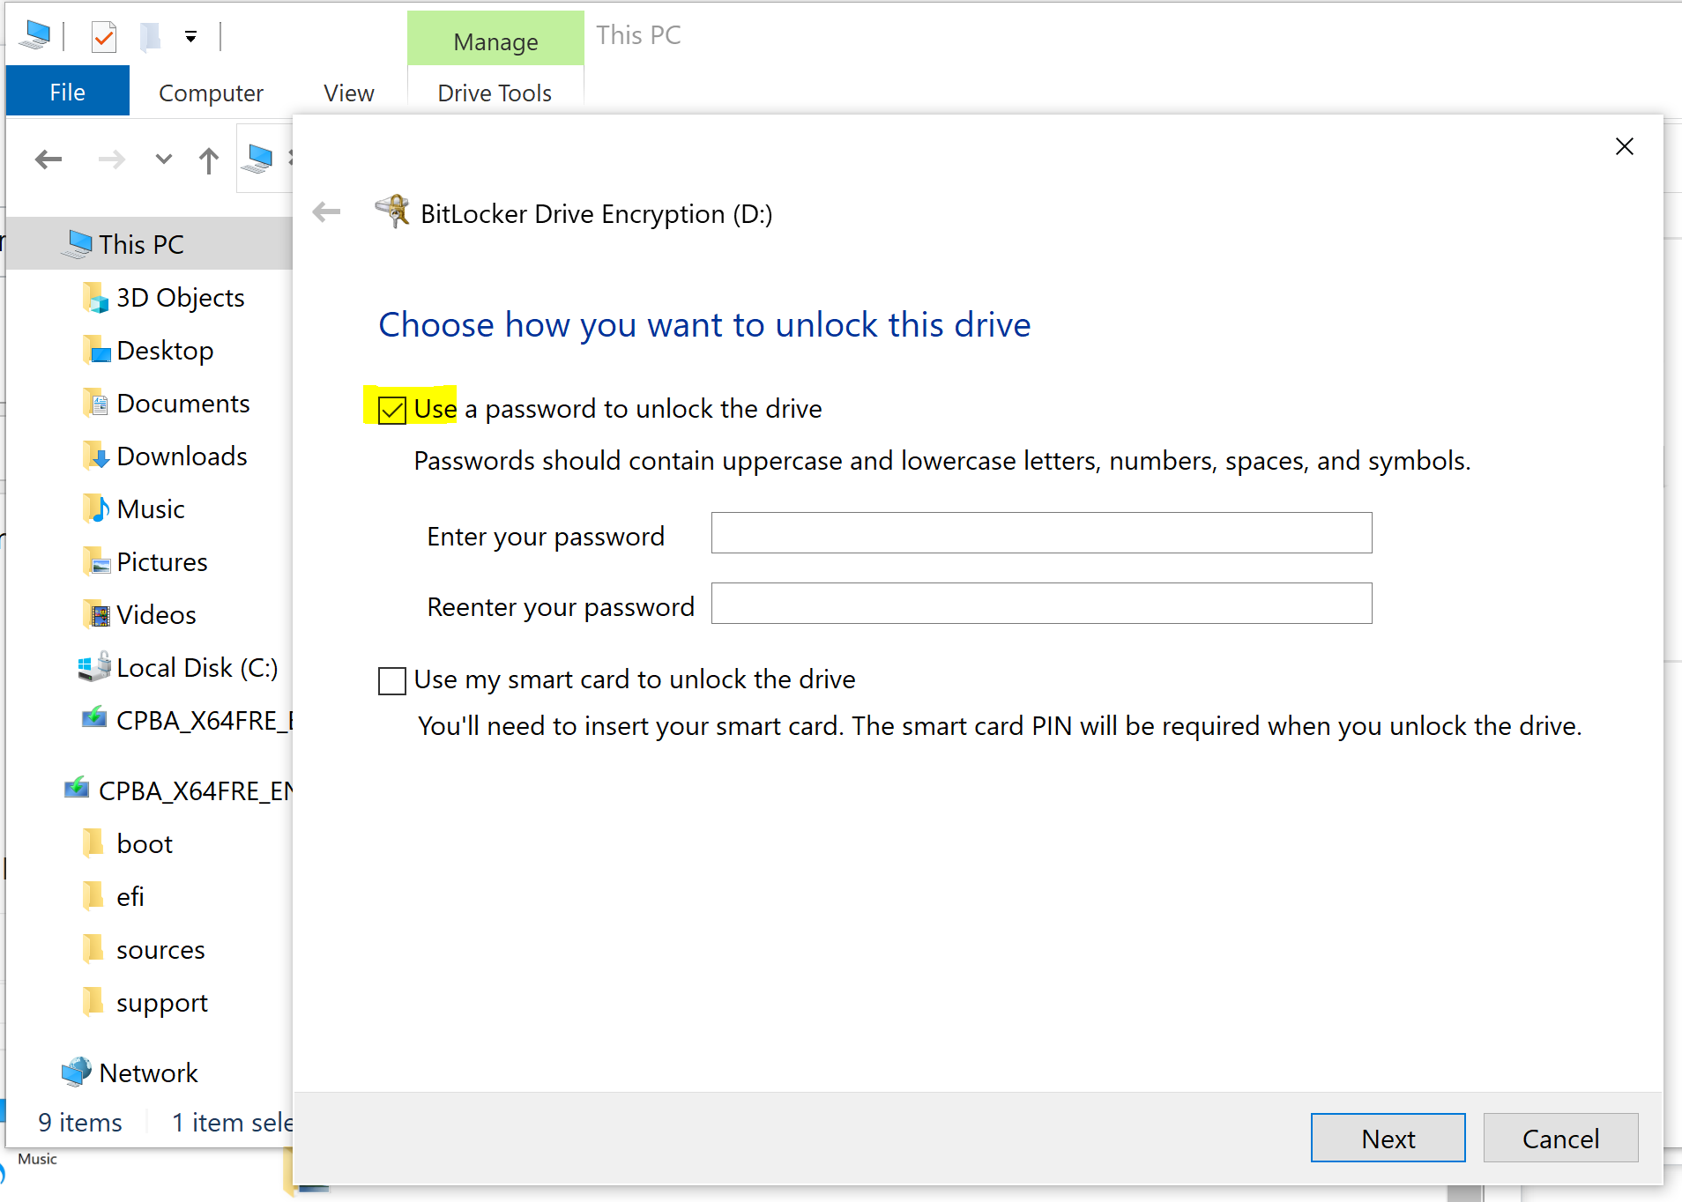Enable Use my smart card to unlock option
This screenshot has height=1202, width=1682.
click(392, 680)
